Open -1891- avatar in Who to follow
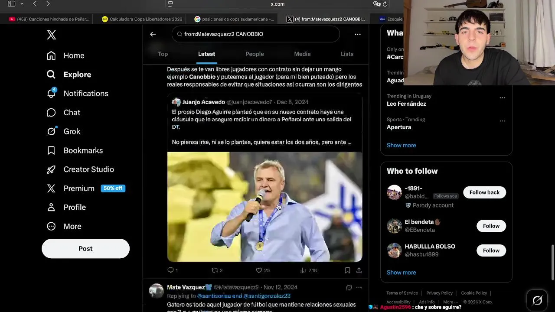 (x=394, y=192)
